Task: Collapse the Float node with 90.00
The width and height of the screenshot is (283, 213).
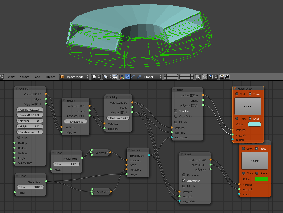Action: point(17,176)
